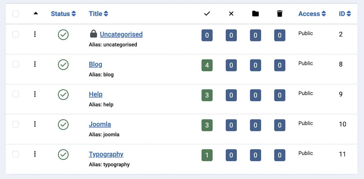364x179 pixels.
Task: Click the ordering arrow column header icon
Action: pyautogui.click(x=35, y=13)
